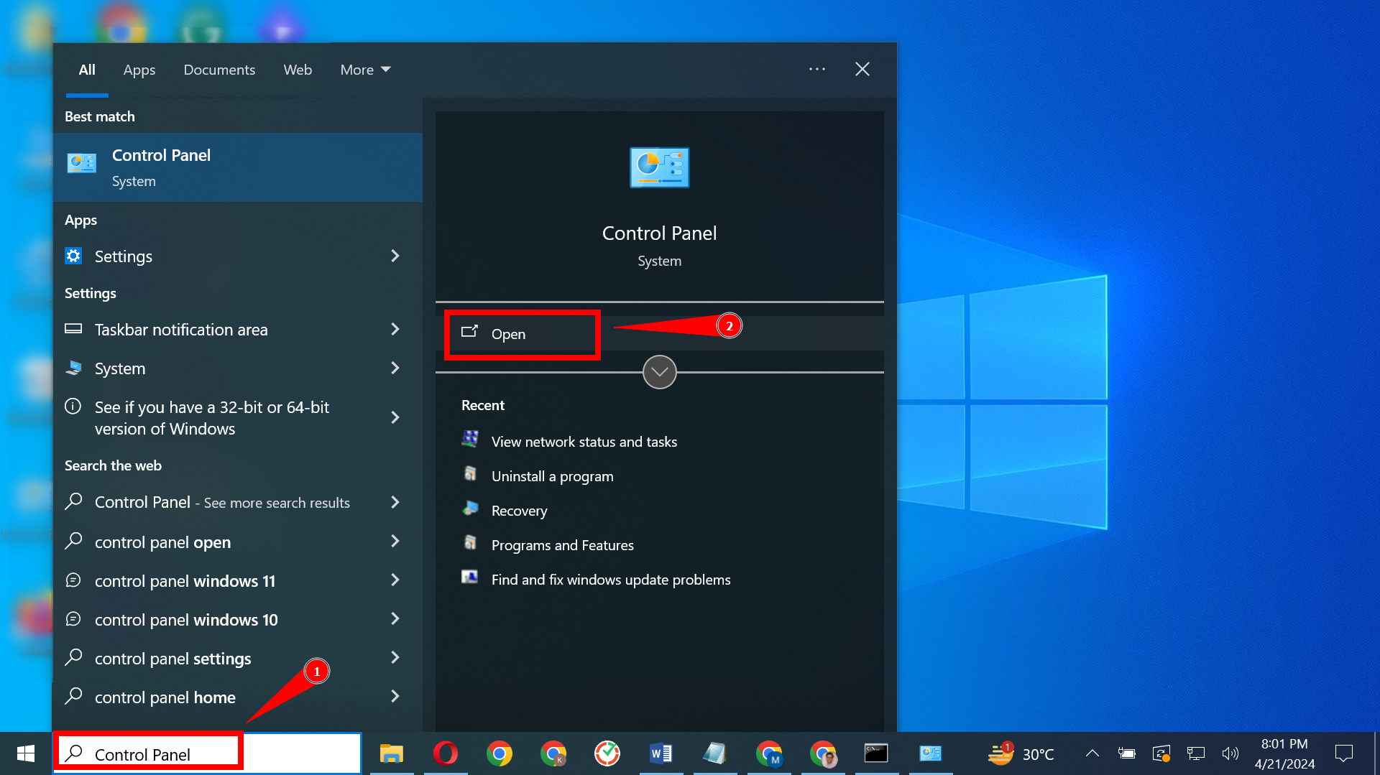The image size is (1380, 775).
Task: Expand the control panel home chevron
Action: point(395,696)
